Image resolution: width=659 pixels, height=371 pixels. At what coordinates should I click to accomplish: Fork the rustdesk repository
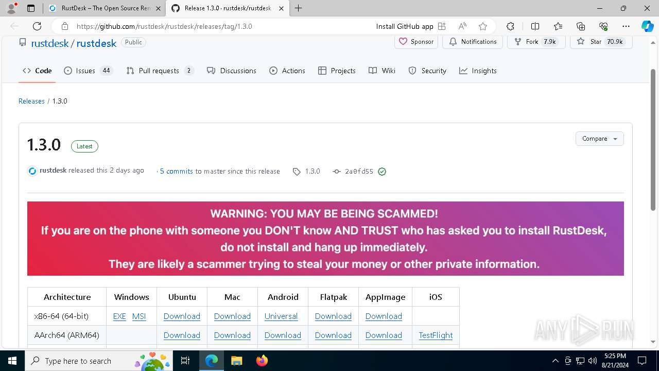(x=536, y=42)
